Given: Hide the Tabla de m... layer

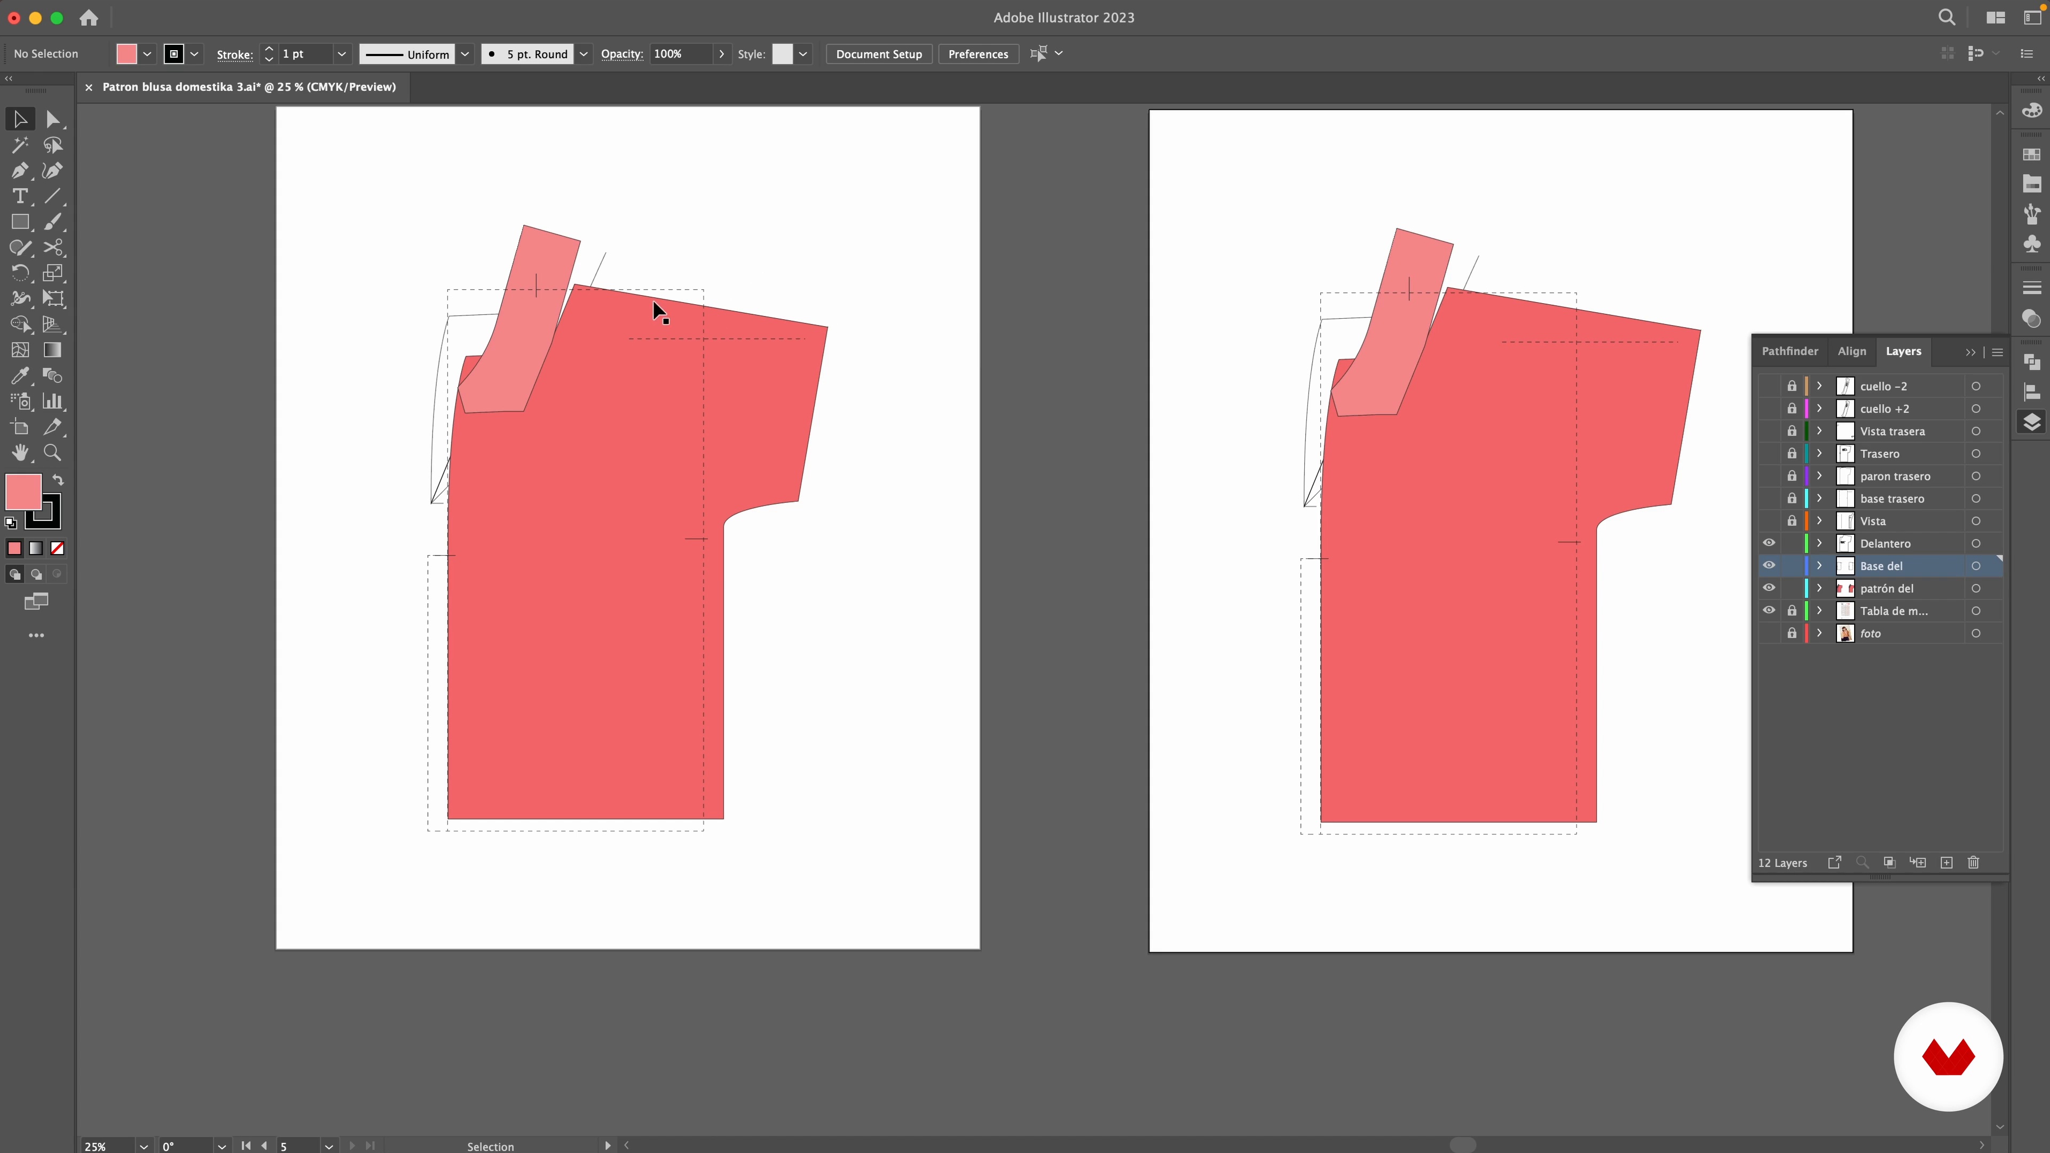Looking at the screenshot, I should [1768, 610].
